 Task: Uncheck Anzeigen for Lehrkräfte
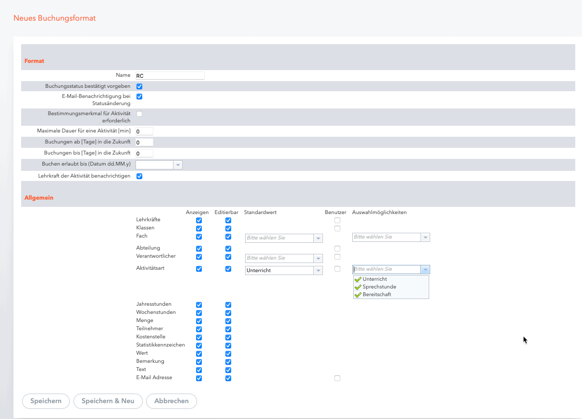tap(199, 220)
